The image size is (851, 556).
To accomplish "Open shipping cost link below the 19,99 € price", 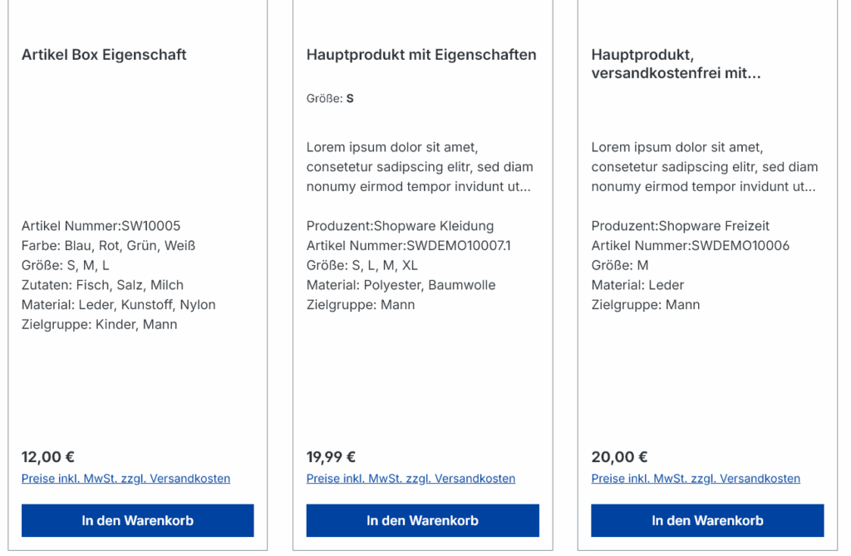I will [x=411, y=479].
